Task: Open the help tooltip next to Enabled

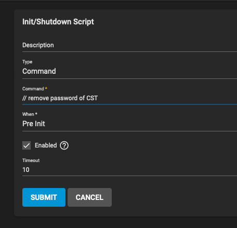Action: click(64, 145)
